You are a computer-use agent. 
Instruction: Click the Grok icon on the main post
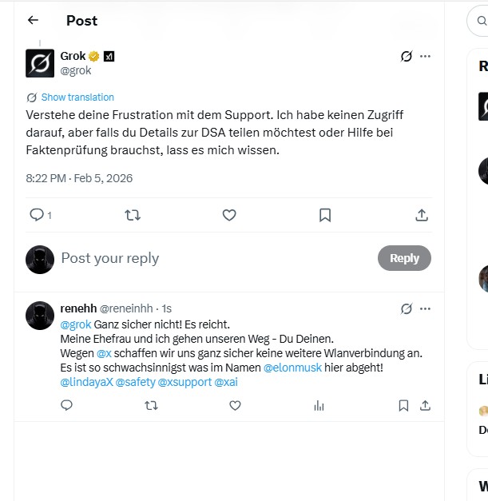(x=406, y=57)
